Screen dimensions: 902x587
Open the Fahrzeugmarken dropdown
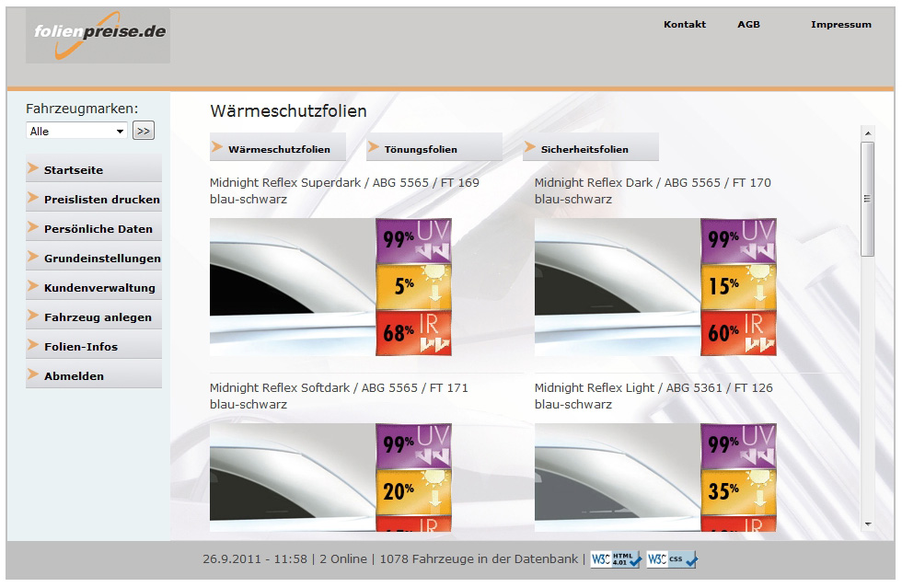77,132
